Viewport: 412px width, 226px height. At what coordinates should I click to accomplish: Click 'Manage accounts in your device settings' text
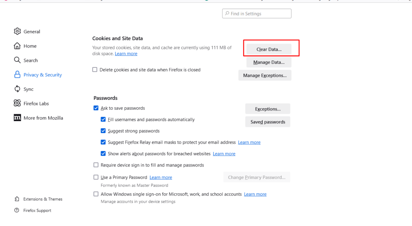tap(138, 201)
